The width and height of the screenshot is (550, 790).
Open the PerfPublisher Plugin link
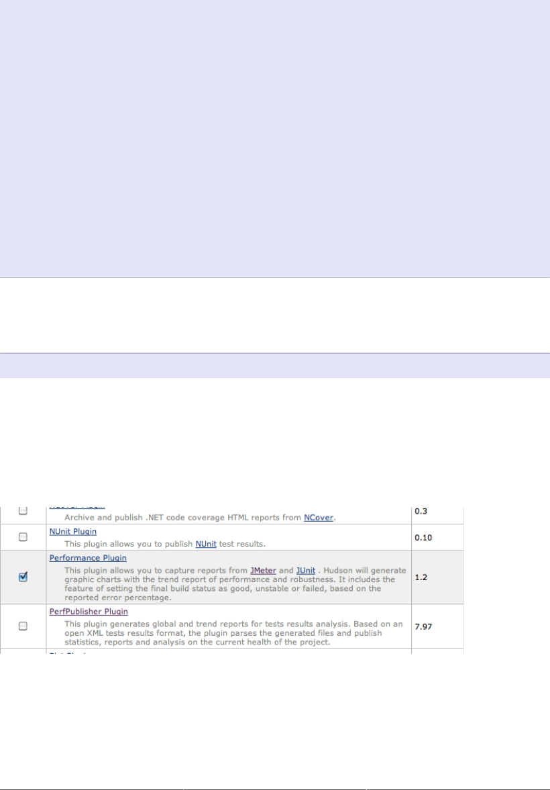[x=89, y=611]
